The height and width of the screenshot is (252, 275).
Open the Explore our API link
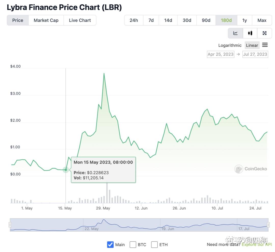[256, 244]
